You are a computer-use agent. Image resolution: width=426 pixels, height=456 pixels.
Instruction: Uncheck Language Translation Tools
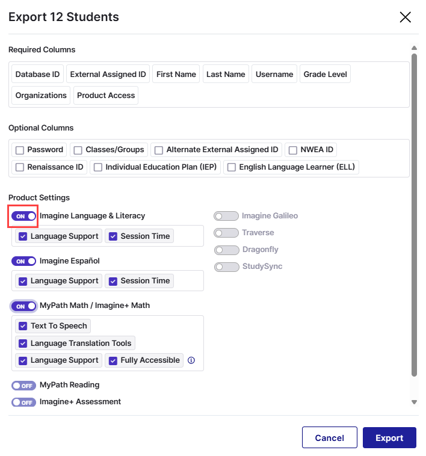click(23, 344)
